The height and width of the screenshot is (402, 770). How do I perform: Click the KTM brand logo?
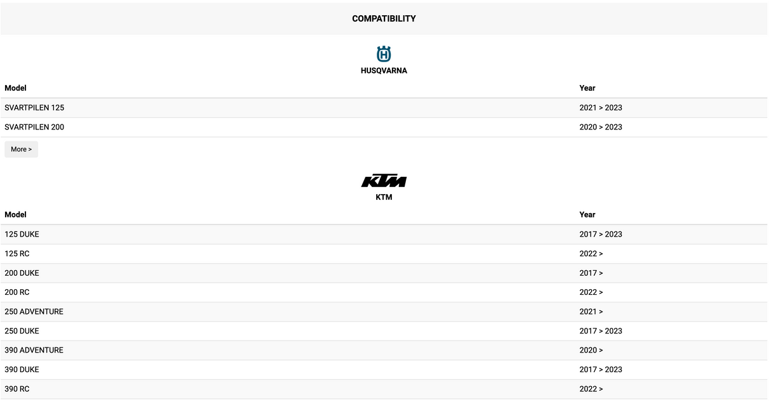click(384, 181)
